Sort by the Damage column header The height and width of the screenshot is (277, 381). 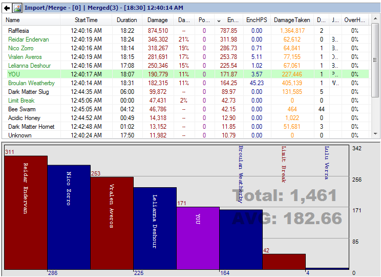pyautogui.click(x=158, y=20)
